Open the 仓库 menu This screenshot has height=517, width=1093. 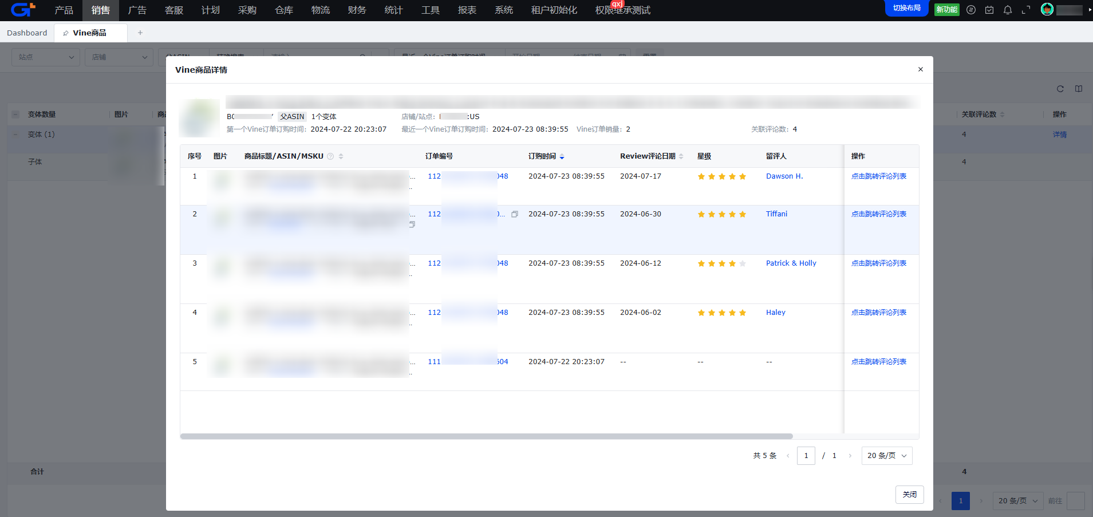[283, 10]
